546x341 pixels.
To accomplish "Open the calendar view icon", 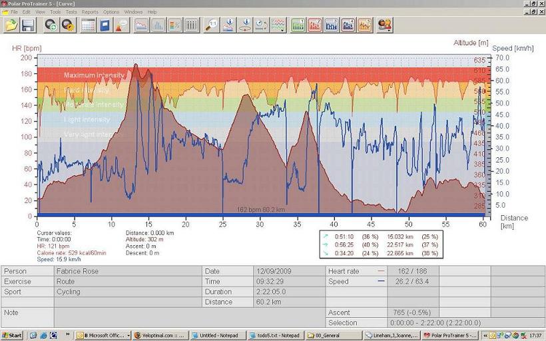I will coord(88,25).
